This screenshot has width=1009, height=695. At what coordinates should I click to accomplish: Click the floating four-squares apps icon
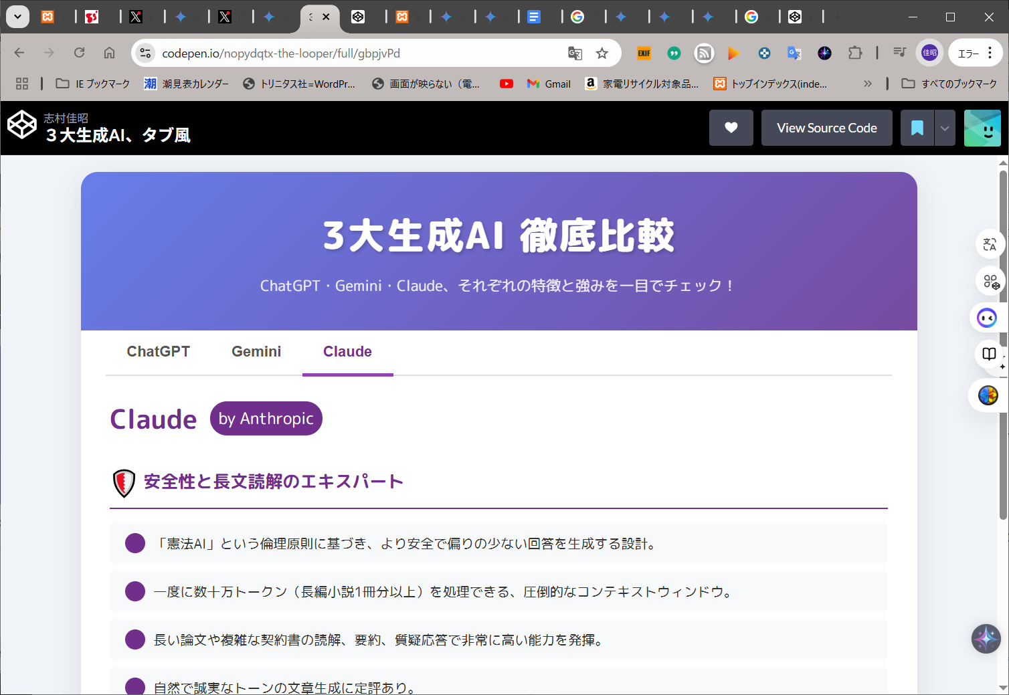tap(990, 281)
